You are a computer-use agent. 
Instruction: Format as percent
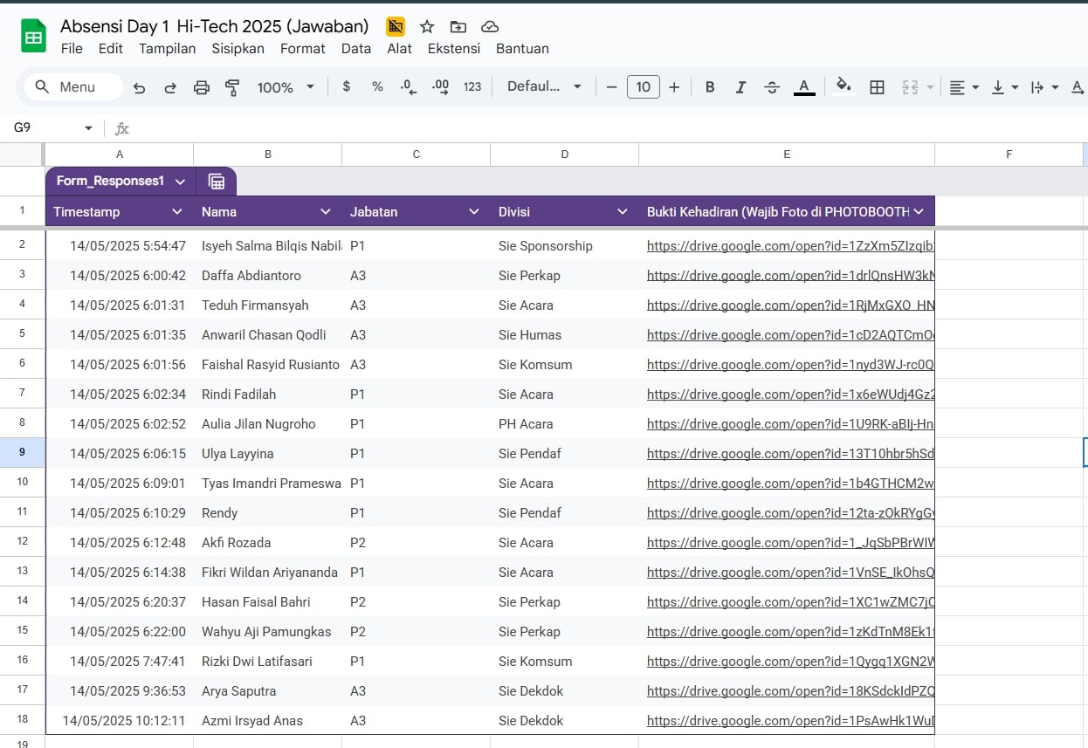point(377,86)
